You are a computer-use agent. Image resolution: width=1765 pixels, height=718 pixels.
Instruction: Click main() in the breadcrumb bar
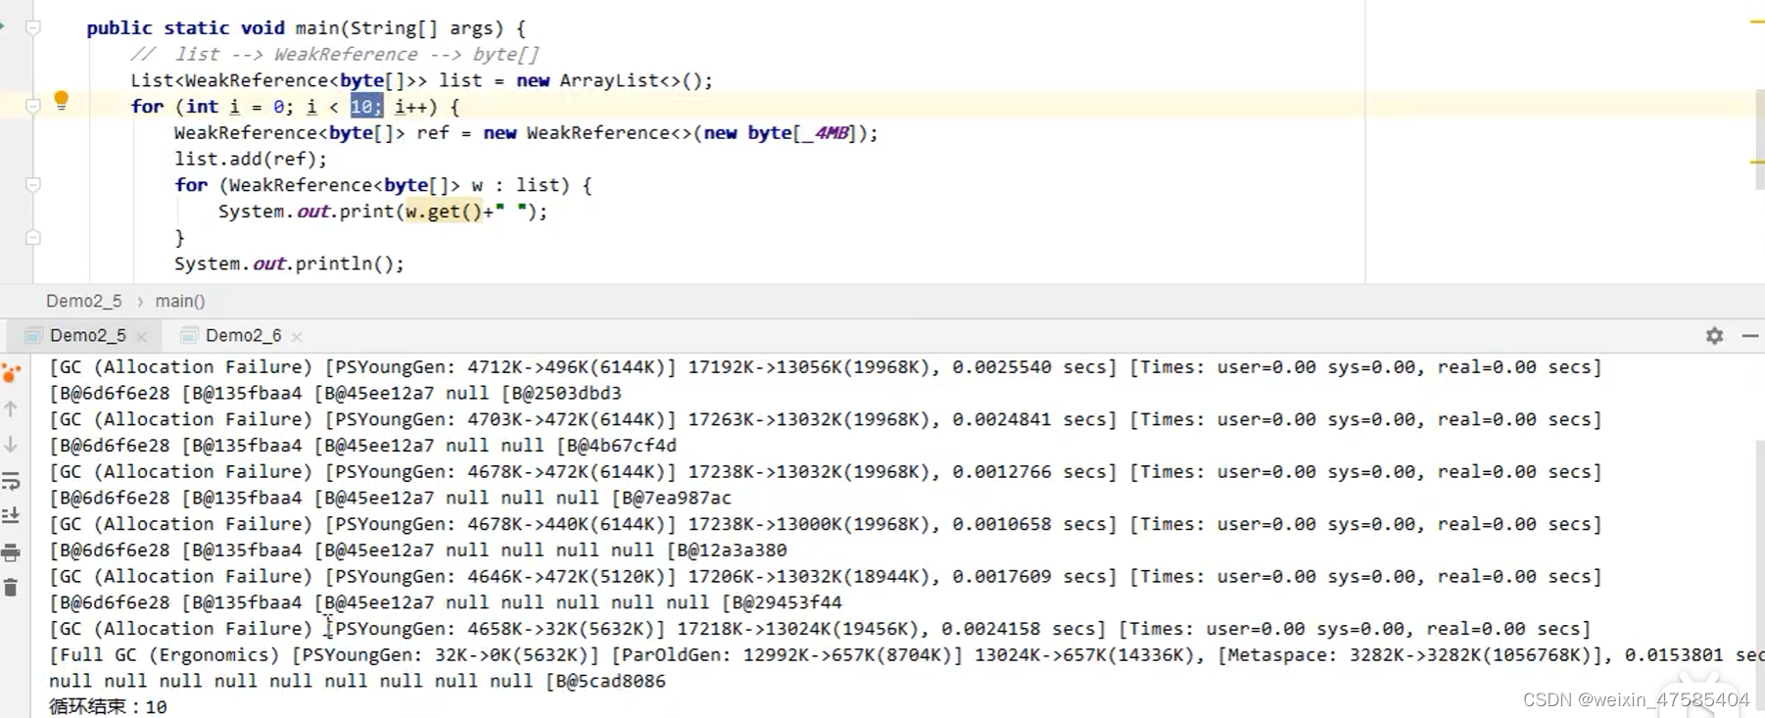click(x=180, y=301)
